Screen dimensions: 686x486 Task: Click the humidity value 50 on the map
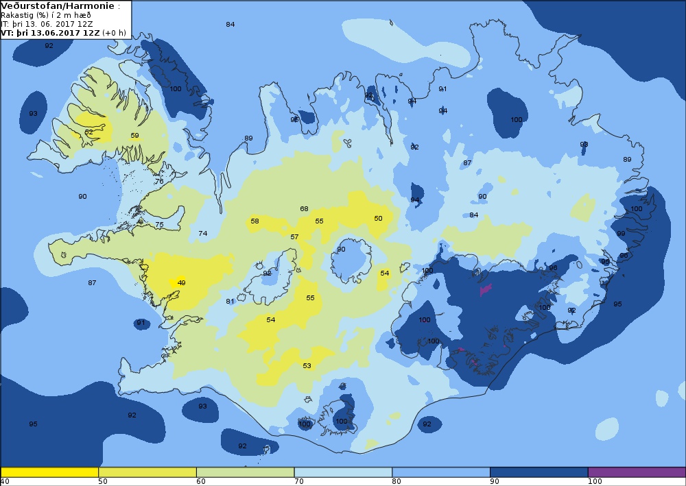coord(378,218)
